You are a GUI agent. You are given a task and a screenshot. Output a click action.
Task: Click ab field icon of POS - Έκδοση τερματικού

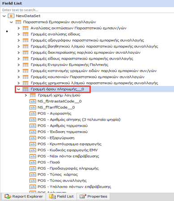point(33,132)
